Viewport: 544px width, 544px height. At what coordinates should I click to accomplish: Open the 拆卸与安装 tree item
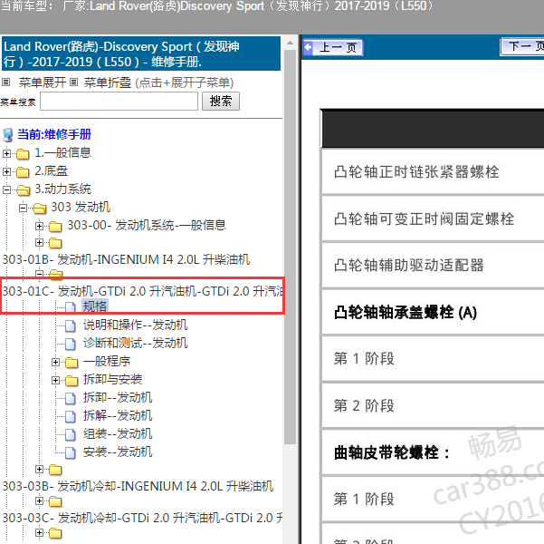point(113,379)
